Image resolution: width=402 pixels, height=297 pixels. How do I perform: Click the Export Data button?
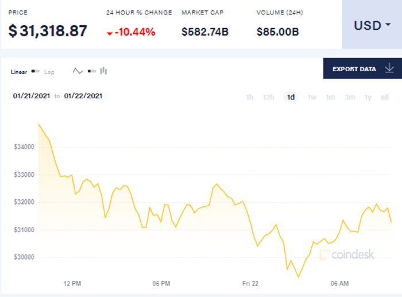click(x=354, y=69)
